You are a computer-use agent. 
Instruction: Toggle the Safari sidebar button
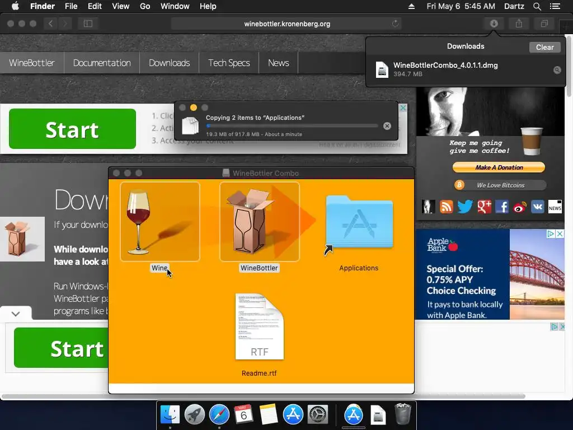pos(88,24)
